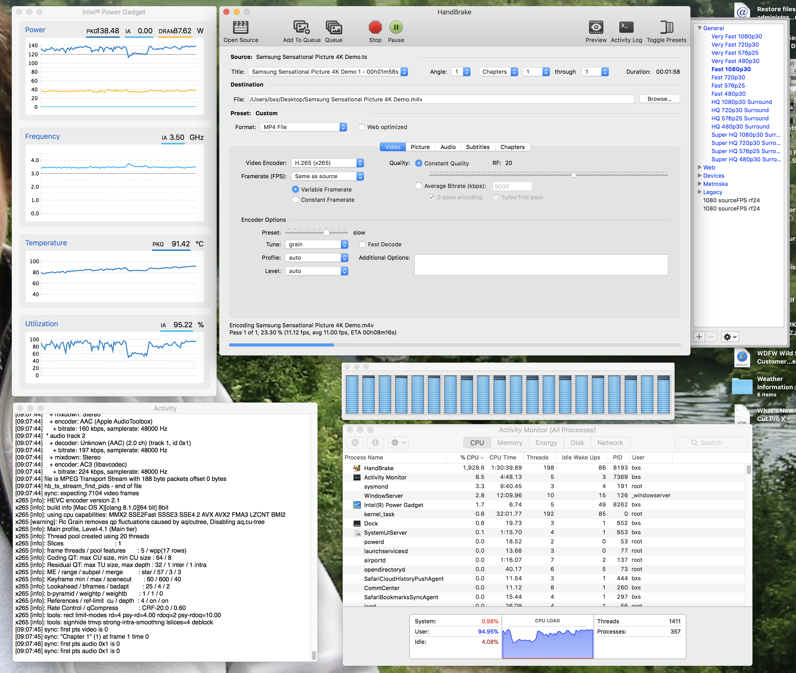This screenshot has width=796, height=673.
Task: Open the Angle dropdown
Action: point(460,72)
